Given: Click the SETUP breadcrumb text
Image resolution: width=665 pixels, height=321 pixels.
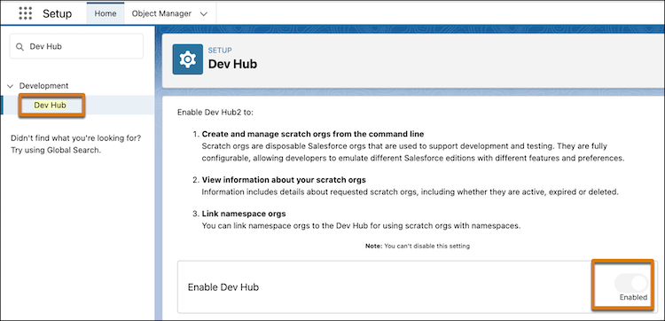Looking at the screenshot, I should pyautogui.click(x=220, y=51).
